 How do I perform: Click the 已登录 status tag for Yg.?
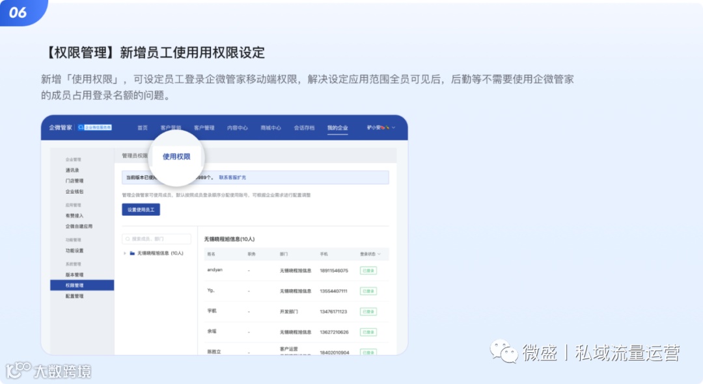click(x=368, y=291)
